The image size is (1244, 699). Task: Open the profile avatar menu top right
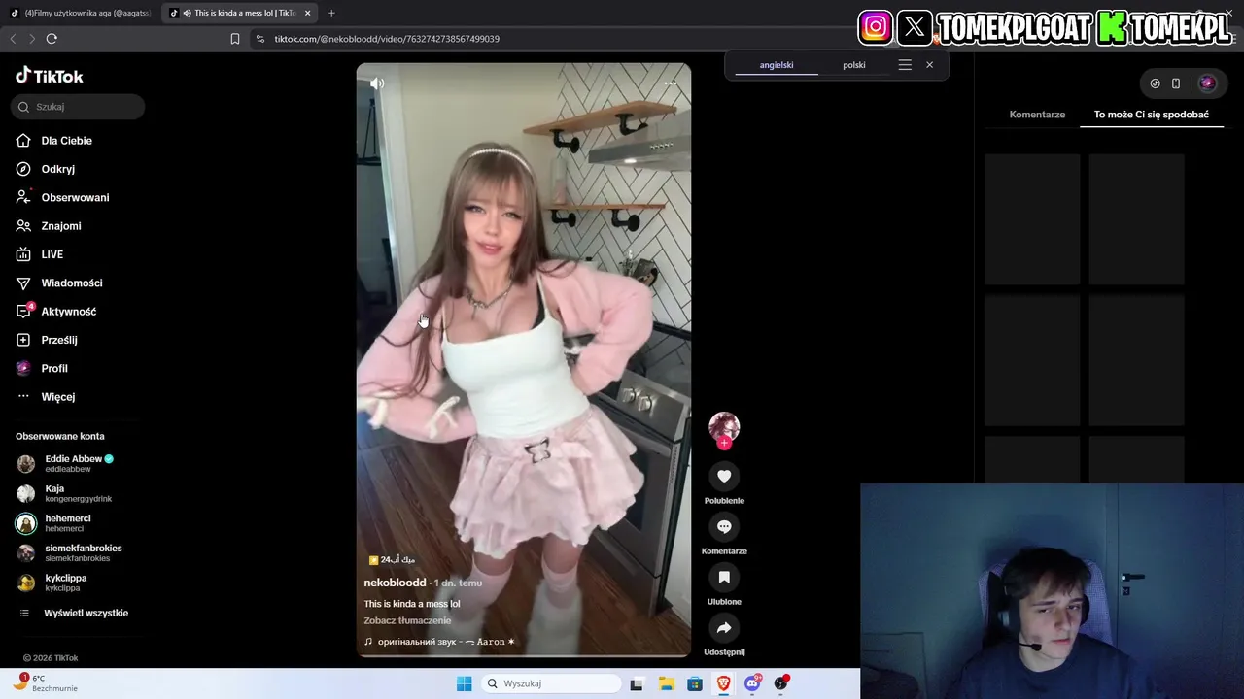coord(1207,83)
